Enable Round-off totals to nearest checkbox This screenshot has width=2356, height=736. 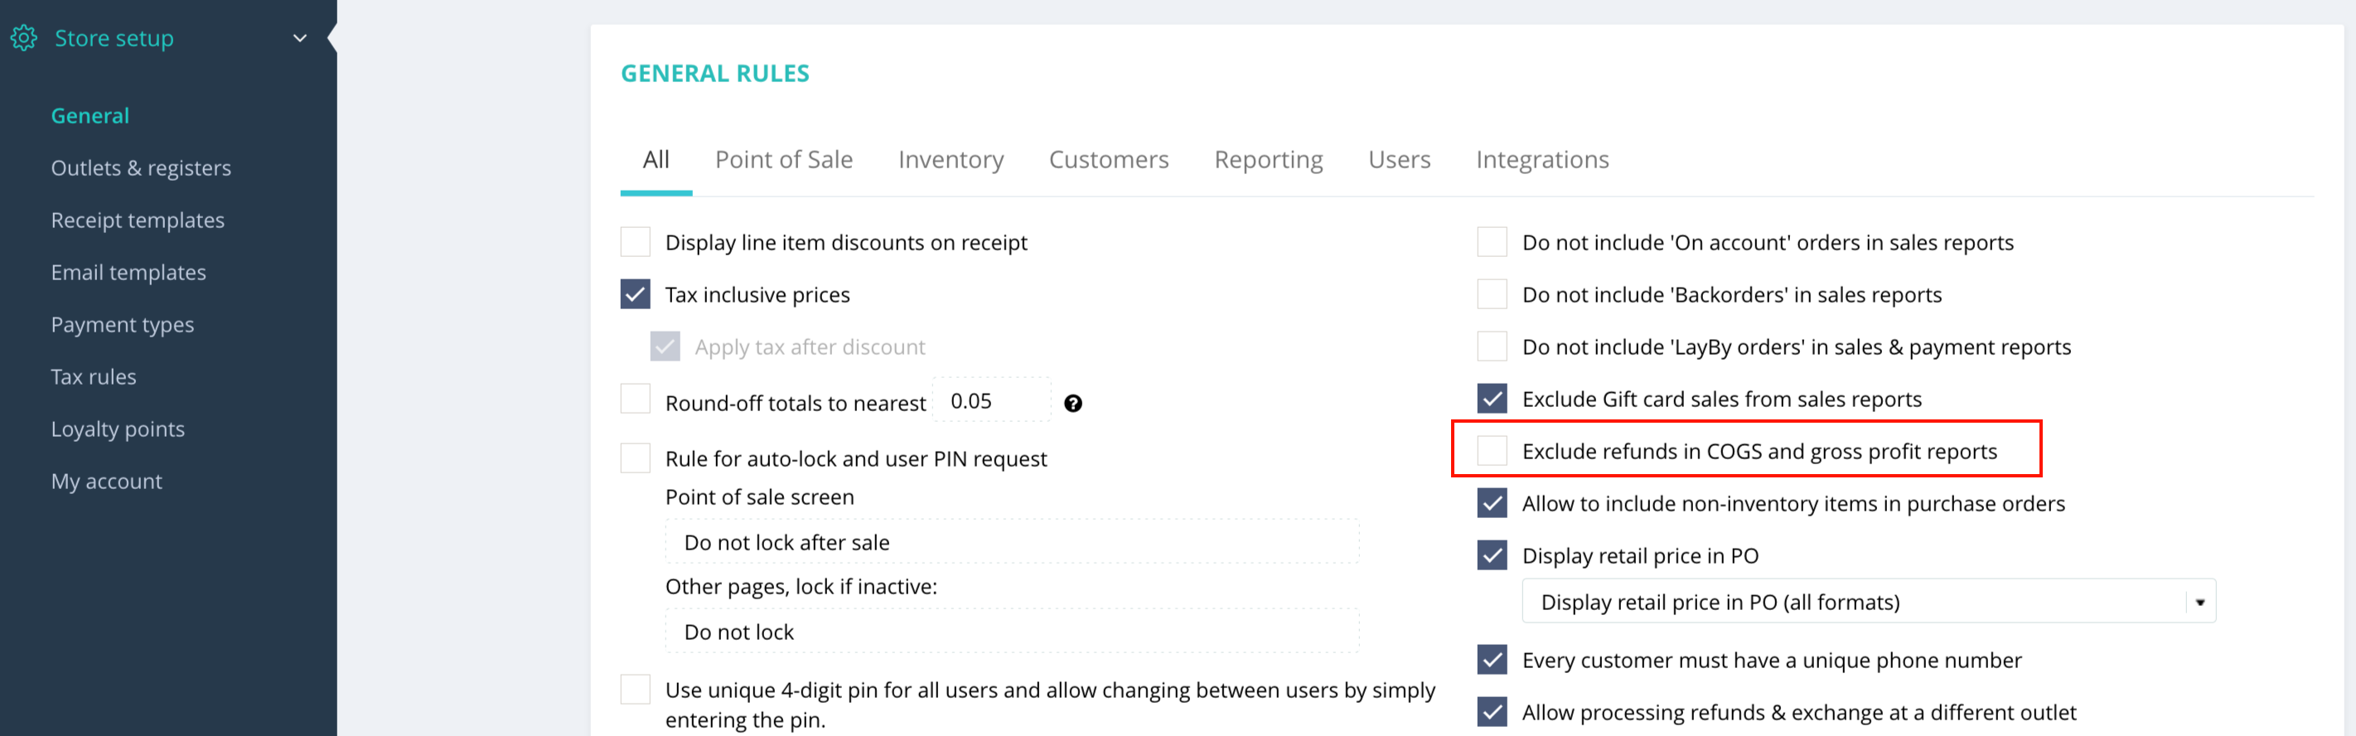coord(636,399)
